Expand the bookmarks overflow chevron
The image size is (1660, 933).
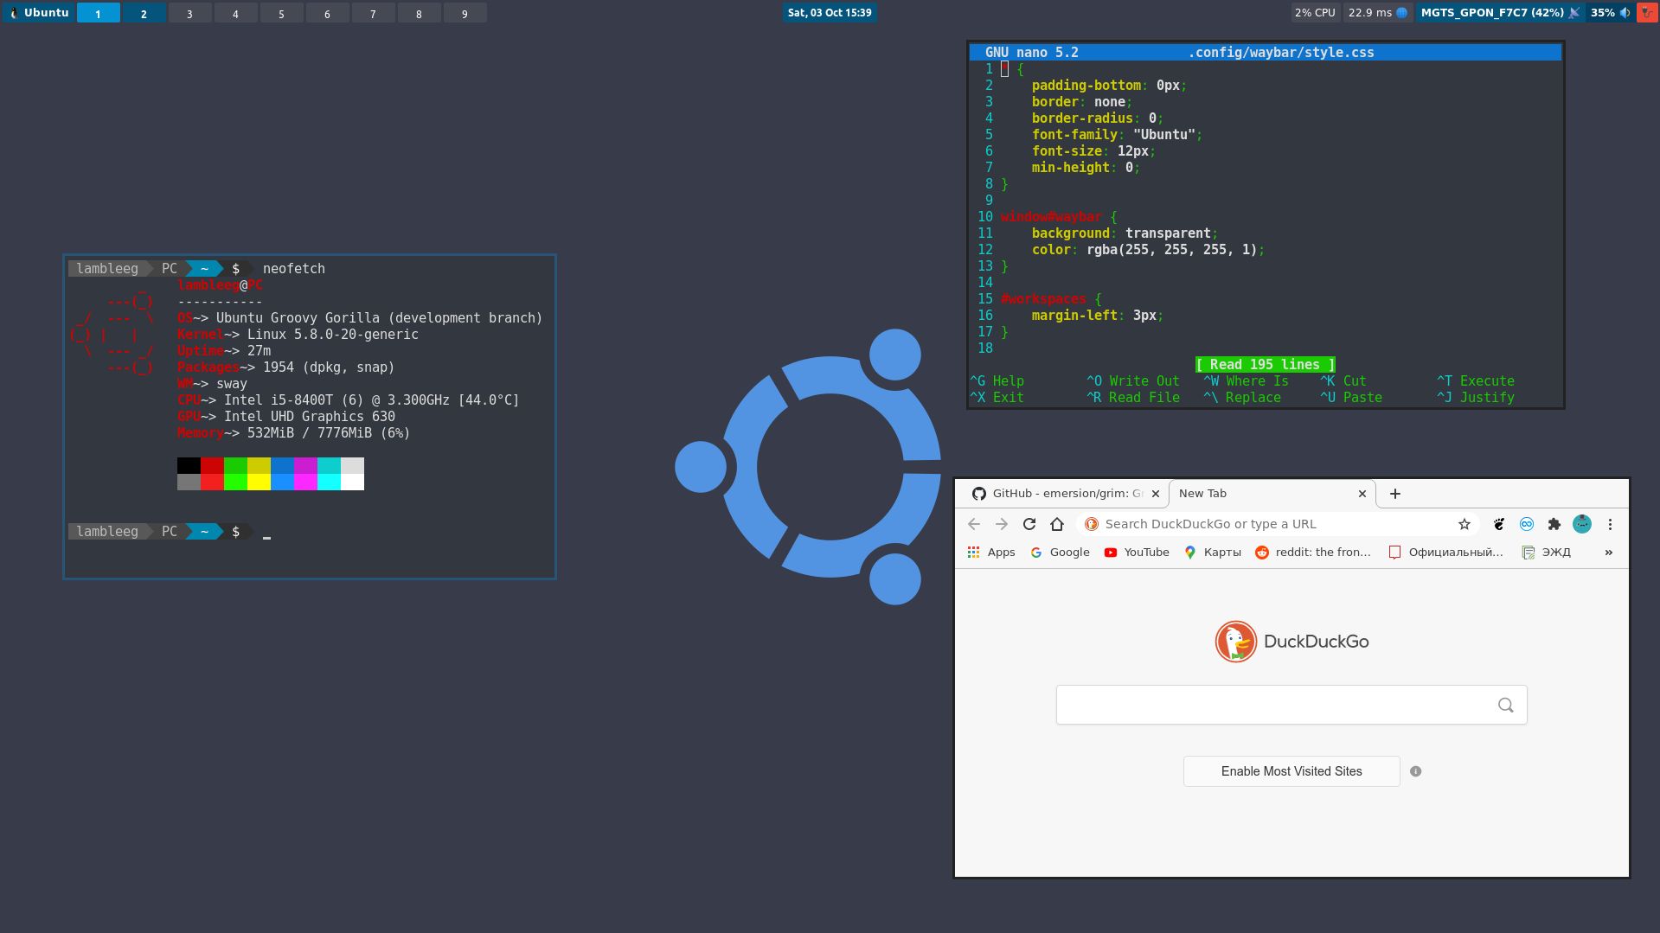tap(1608, 552)
